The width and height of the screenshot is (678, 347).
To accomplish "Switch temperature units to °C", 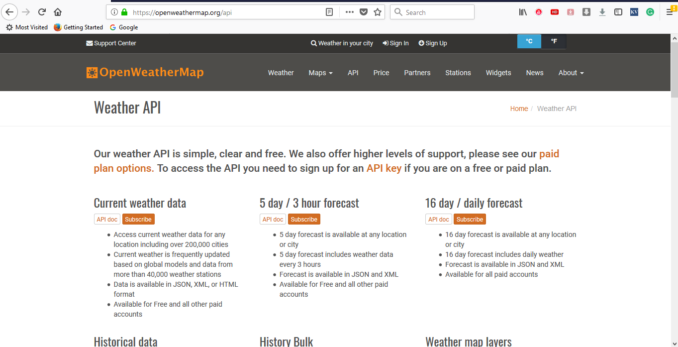I will [529, 42].
